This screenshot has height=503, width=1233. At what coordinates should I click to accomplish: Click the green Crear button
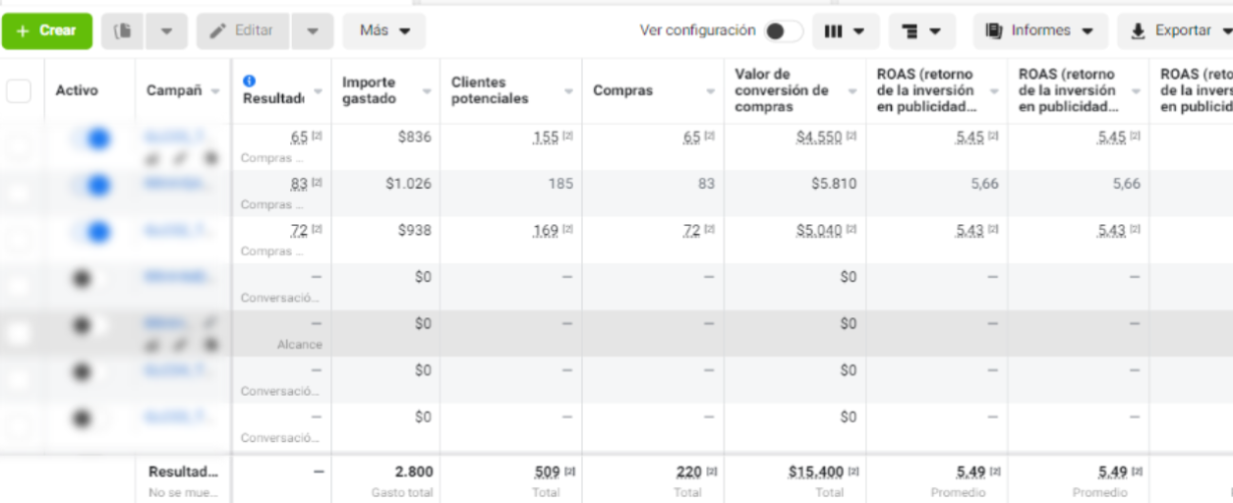46,31
